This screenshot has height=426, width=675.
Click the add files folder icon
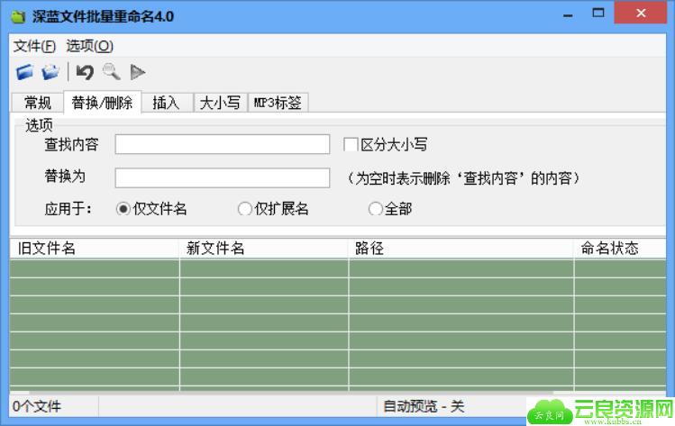pyautogui.click(x=24, y=72)
